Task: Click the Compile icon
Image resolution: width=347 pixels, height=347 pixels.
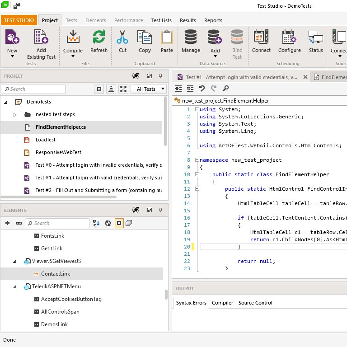Action: coord(73,37)
